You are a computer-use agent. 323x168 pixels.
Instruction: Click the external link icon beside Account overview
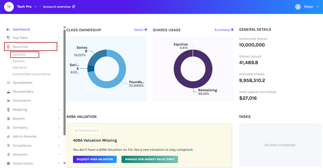pos(74,7)
